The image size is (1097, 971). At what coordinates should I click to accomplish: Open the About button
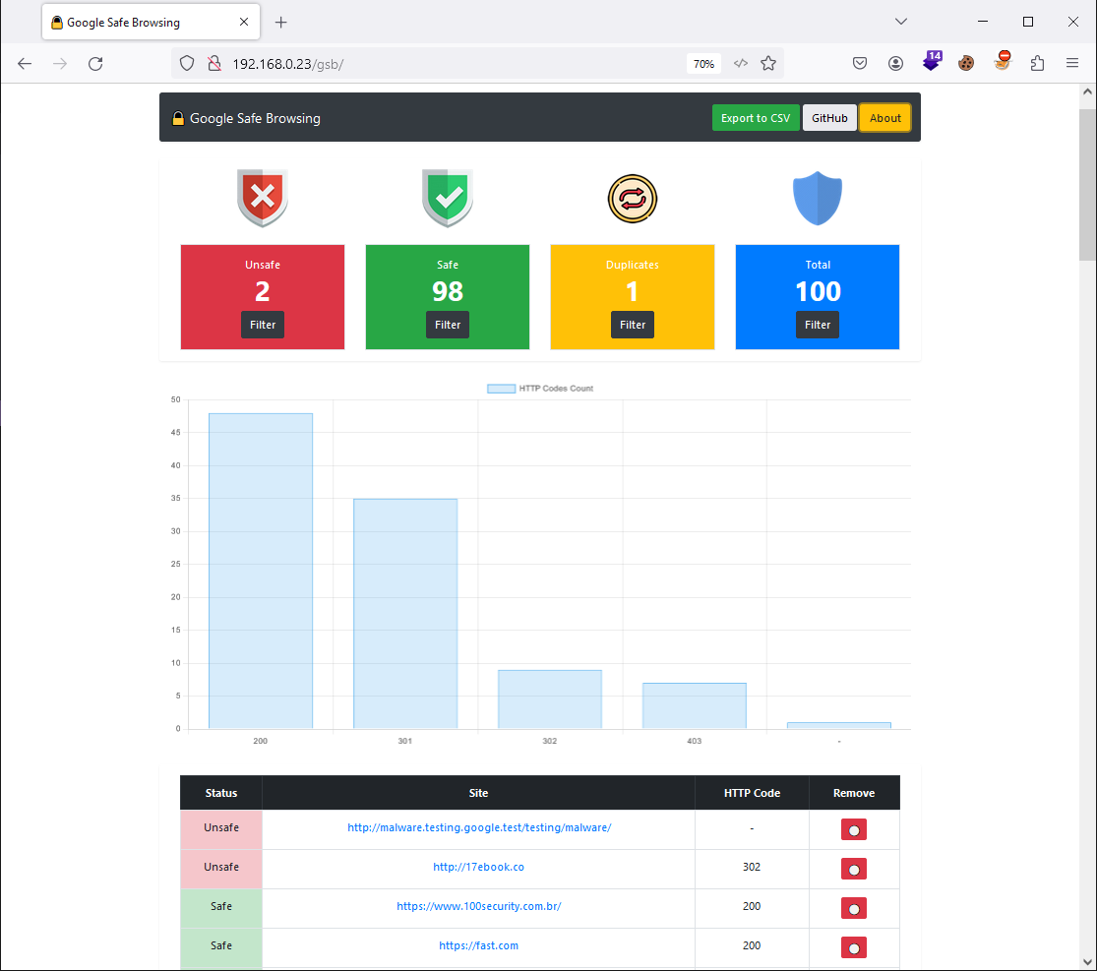(885, 117)
